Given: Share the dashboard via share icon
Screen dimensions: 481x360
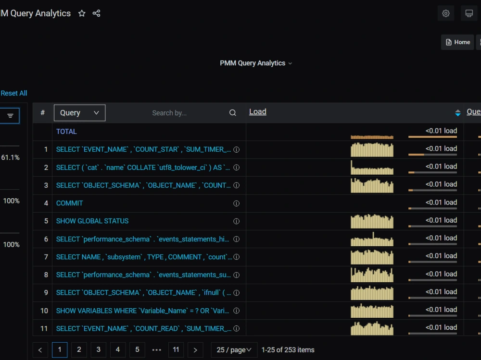Looking at the screenshot, I should (x=96, y=13).
